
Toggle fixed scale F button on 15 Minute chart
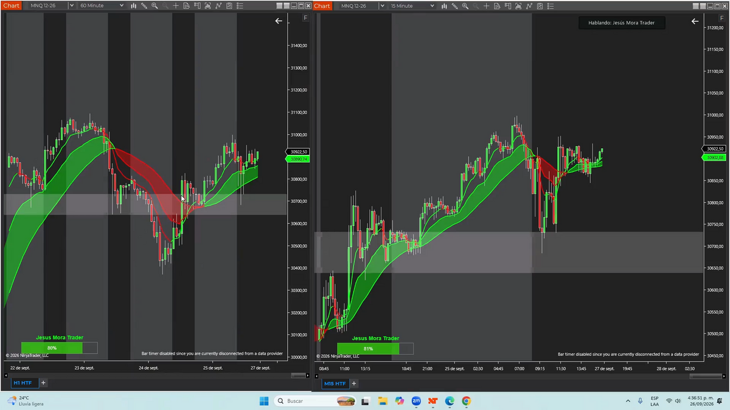pos(722,18)
